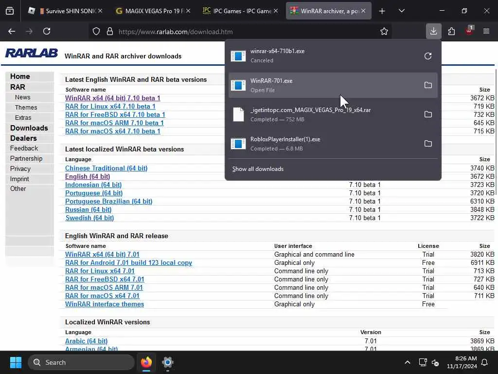Click the Swedish (64 bit) beta link
The height and width of the screenshot is (374, 498).
tap(89, 218)
